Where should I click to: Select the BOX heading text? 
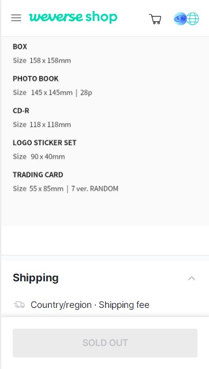pyautogui.click(x=20, y=47)
